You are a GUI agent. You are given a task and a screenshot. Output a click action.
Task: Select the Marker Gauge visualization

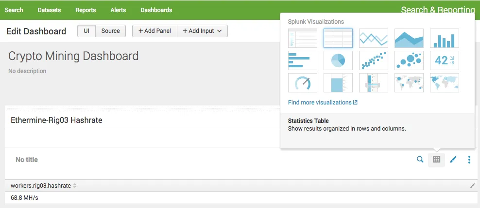click(374, 83)
